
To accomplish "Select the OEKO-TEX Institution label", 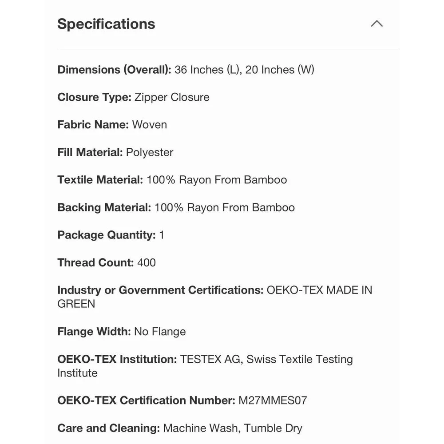I will pyautogui.click(x=117, y=359).
